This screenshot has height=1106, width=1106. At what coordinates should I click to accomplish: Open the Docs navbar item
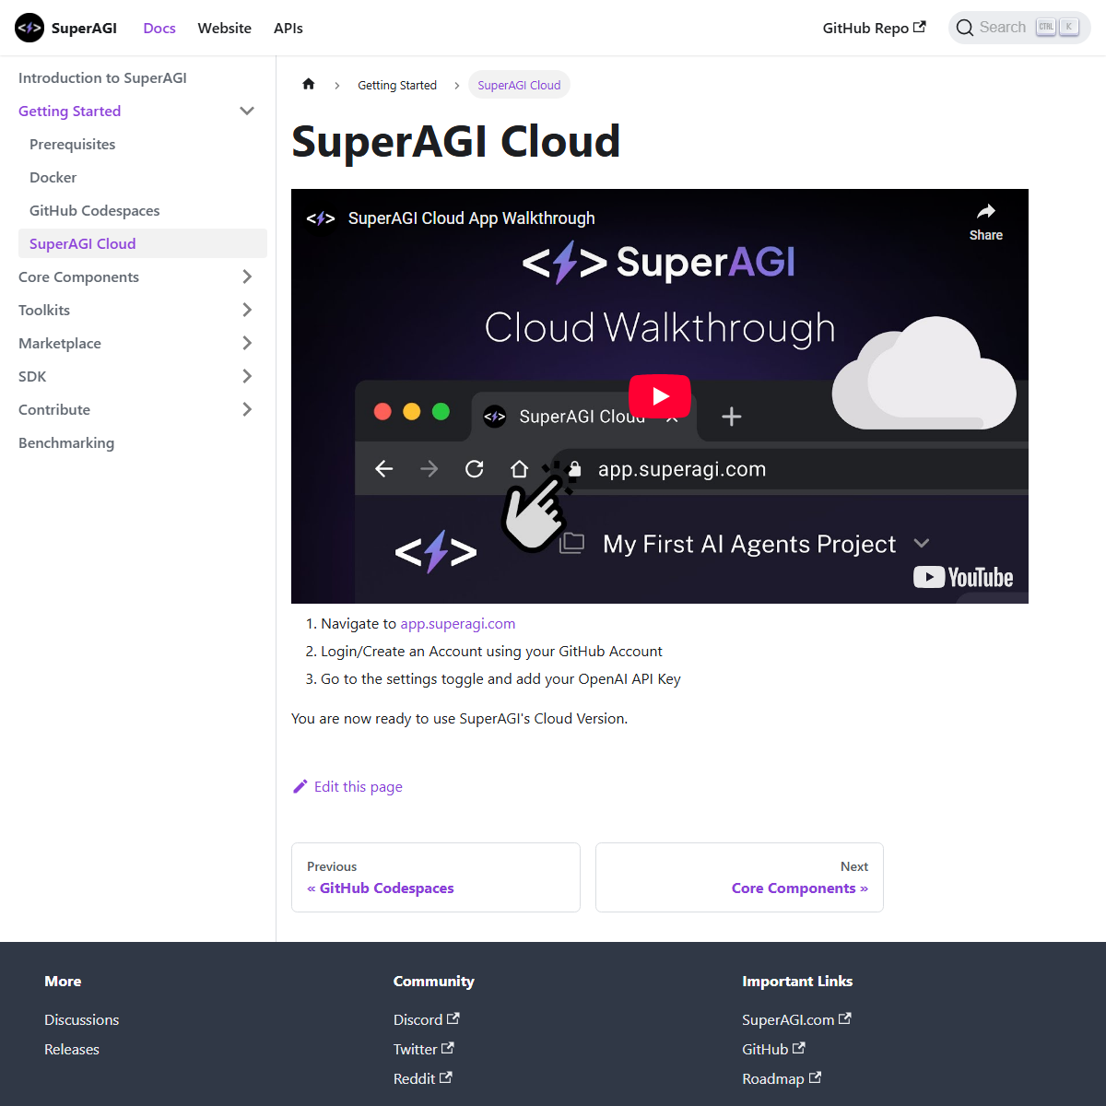click(x=159, y=28)
